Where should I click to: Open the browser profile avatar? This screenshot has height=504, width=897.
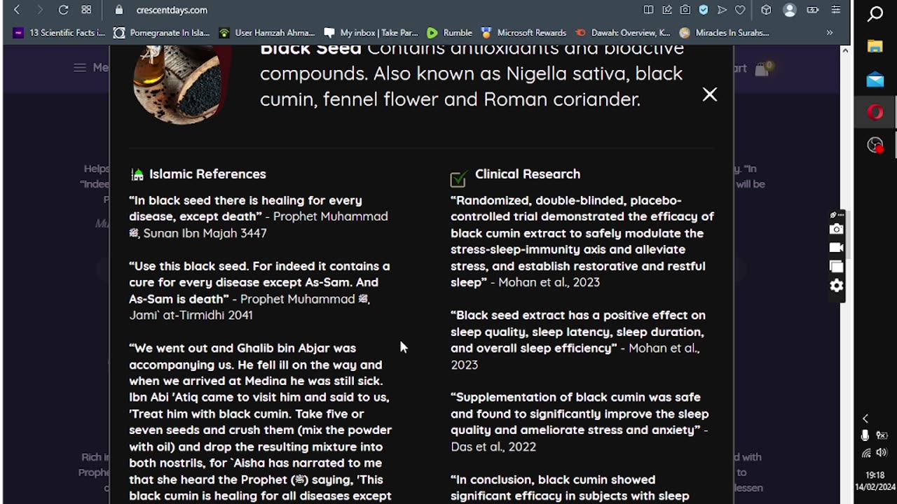[790, 10]
